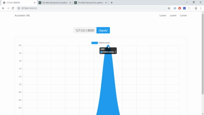The width and height of the screenshot is (204, 115).
Task: Open the user profile avatar icon
Action: coord(196,8)
